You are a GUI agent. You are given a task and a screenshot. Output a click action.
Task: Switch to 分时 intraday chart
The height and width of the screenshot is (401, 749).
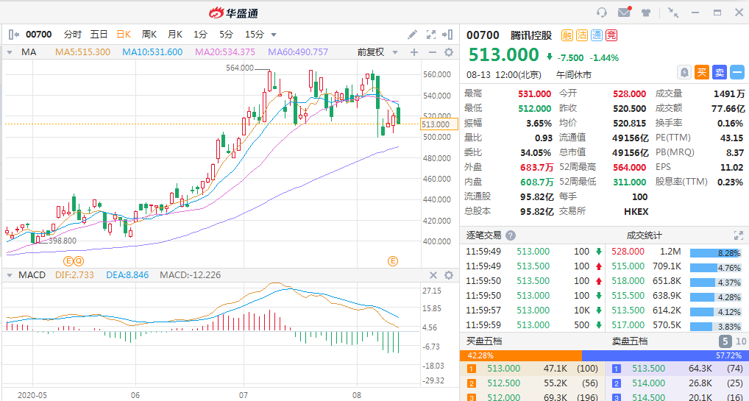point(73,35)
